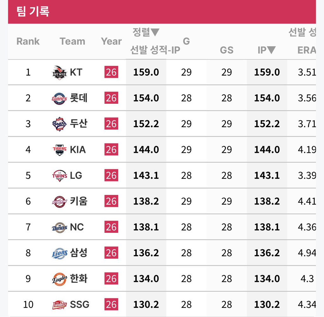Click the Doosan Bears team logo
Viewport: 324px width, 317px height.
(59, 124)
